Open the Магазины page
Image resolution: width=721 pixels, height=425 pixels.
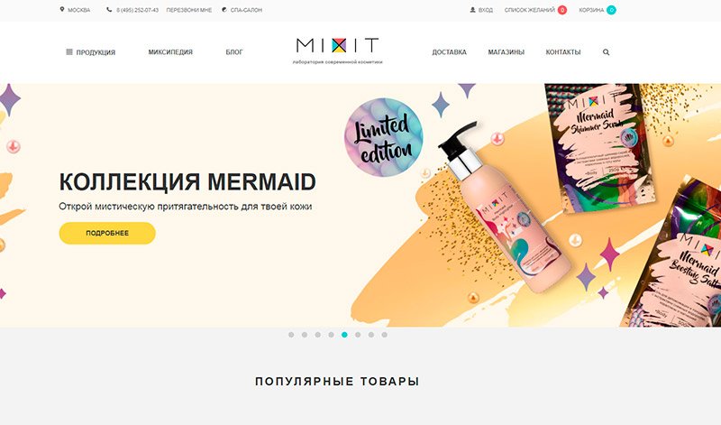tap(507, 52)
